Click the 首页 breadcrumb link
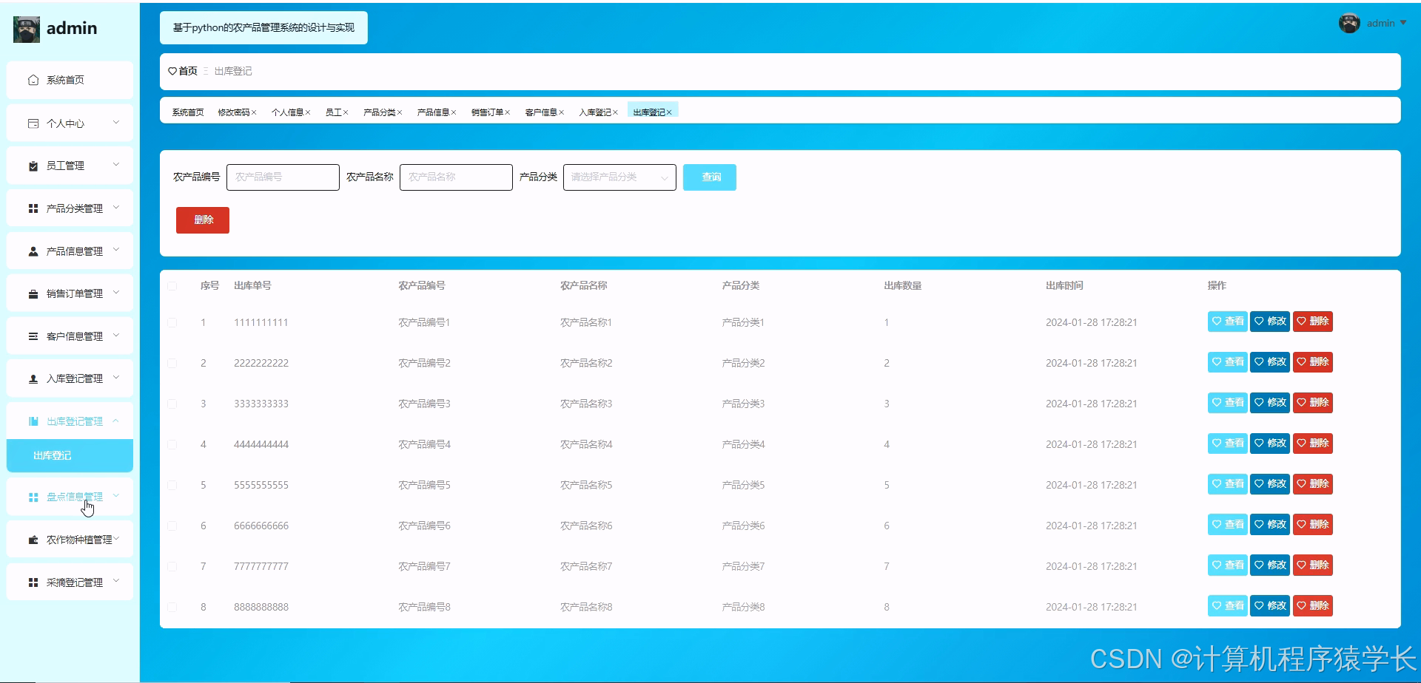Viewport: 1421px width, 683px height. pos(188,71)
